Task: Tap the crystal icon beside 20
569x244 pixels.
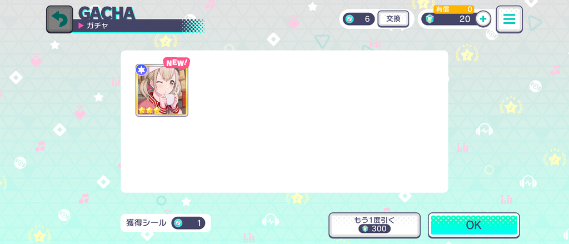Action: pyautogui.click(x=430, y=19)
